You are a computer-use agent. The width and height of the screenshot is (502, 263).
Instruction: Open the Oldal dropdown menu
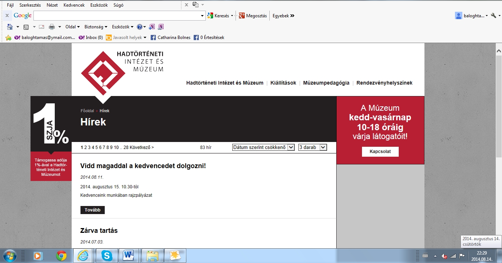coord(72,27)
